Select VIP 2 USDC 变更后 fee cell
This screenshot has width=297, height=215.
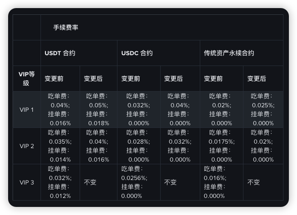coord(180,146)
